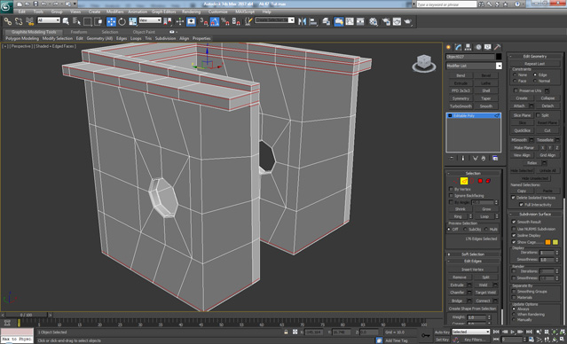This screenshot has width=567, height=344.
Task: Open the key mode Selected dropdown
Action: point(471,332)
